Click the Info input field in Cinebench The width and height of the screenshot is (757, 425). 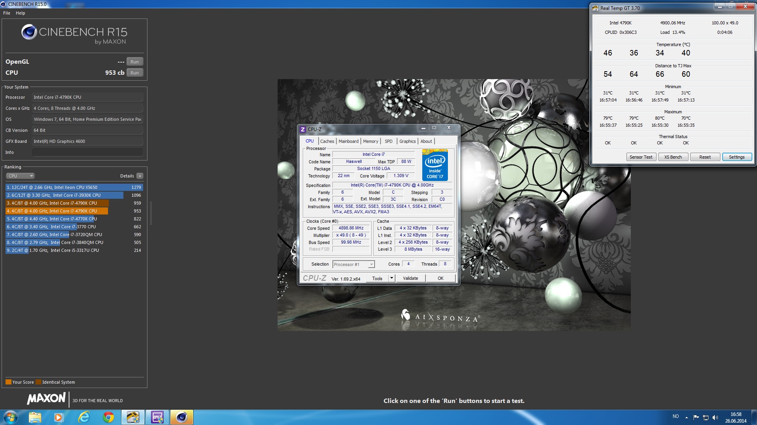(x=88, y=152)
